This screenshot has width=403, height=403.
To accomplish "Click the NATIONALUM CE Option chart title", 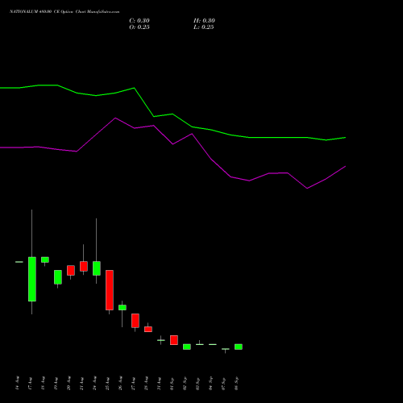I will click(x=64, y=12).
